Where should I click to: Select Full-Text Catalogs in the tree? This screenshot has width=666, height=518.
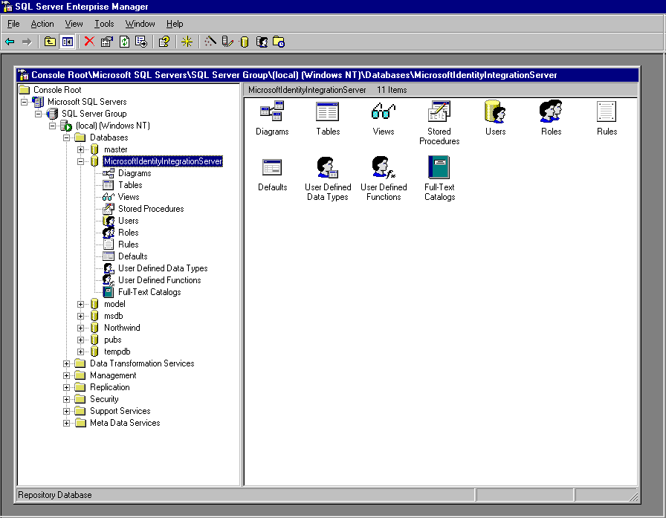149,292
